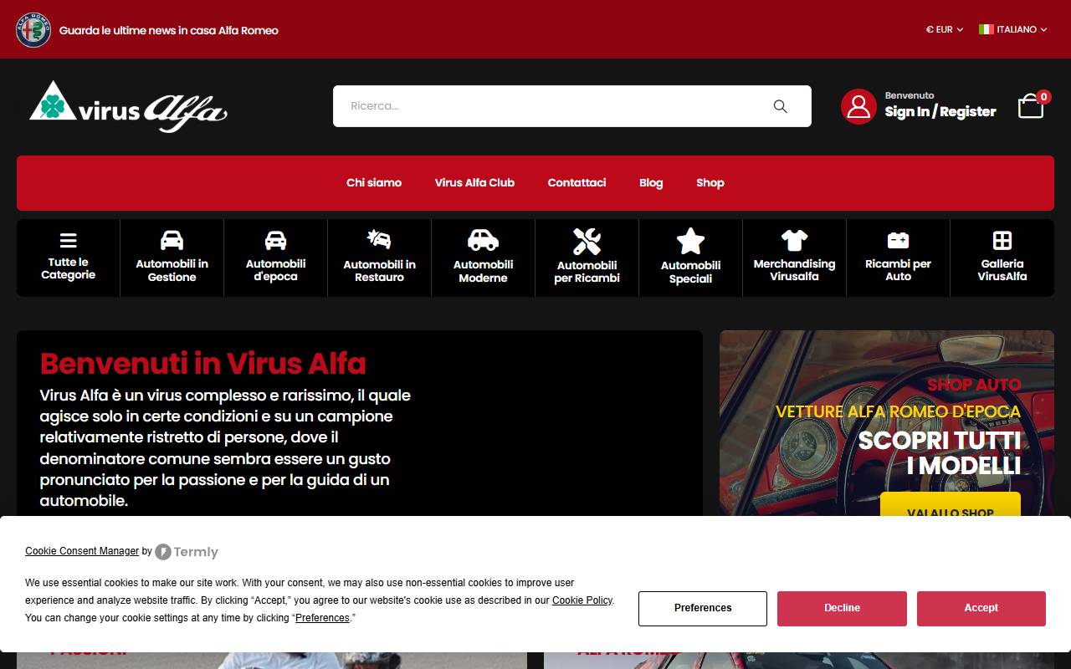Open Virus Alfa Club menu item
The image size is (1071, 669).
[x=474, y=182]
